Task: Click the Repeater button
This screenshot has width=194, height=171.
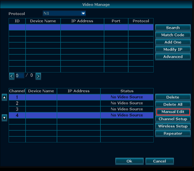Action: pyautogui.click(x=173, y=133)
